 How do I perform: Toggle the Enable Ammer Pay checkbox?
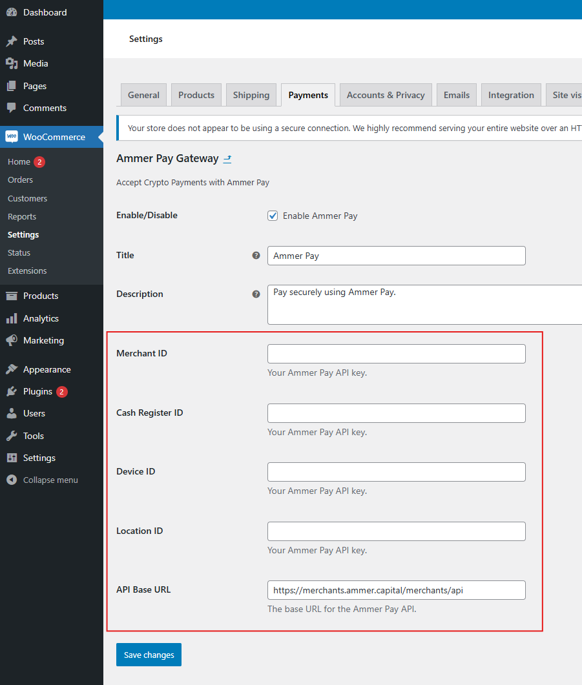[x=273, y=216]
